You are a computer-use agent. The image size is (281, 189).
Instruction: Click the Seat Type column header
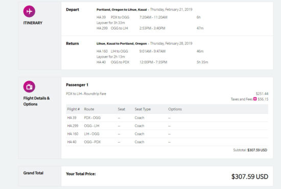143,109
